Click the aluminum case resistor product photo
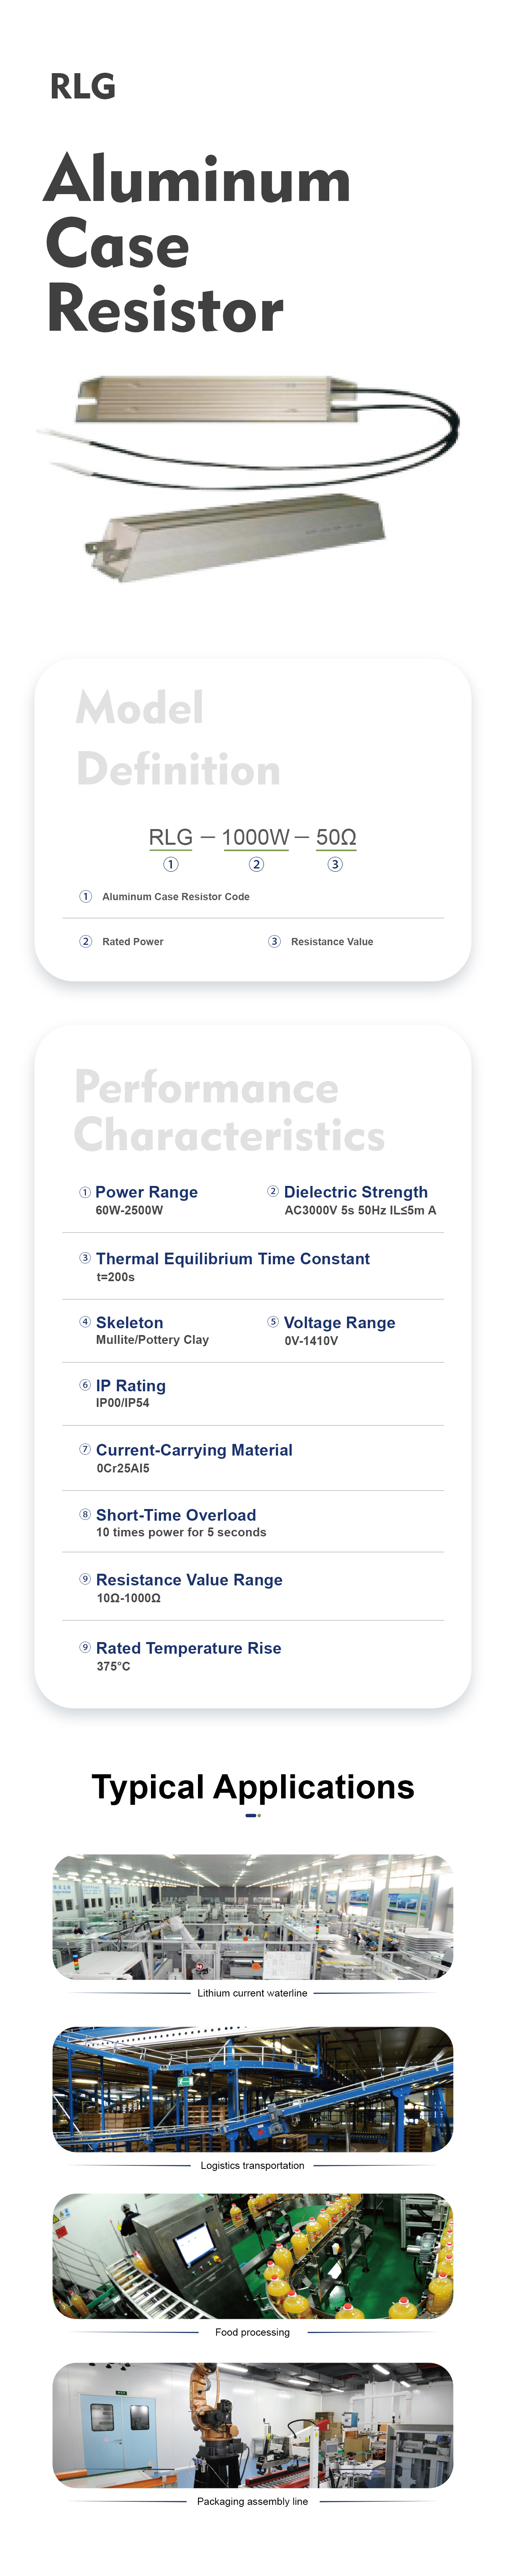This screenshot has height=2576, width=506. click(250, 478)
